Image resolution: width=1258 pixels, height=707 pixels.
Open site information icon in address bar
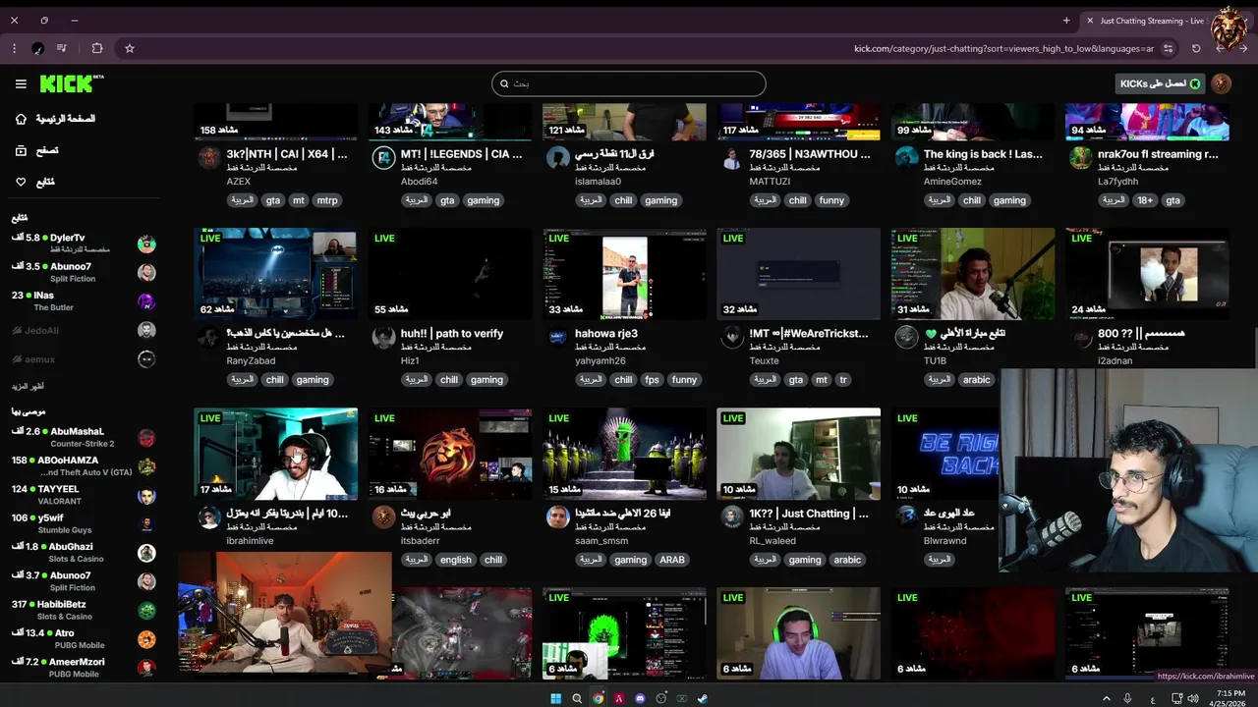1169,48
